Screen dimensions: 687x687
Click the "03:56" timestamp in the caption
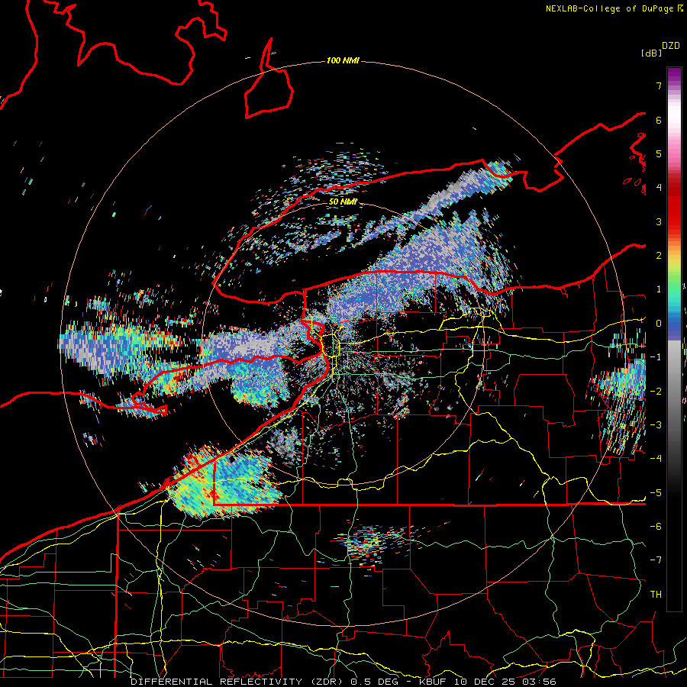point(540,682)
